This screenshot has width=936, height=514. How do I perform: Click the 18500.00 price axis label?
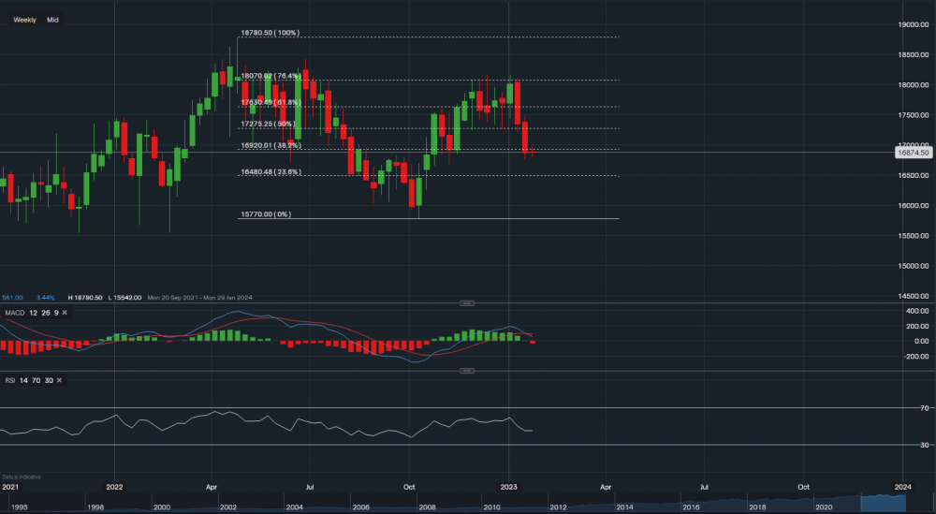click(914, 55)
